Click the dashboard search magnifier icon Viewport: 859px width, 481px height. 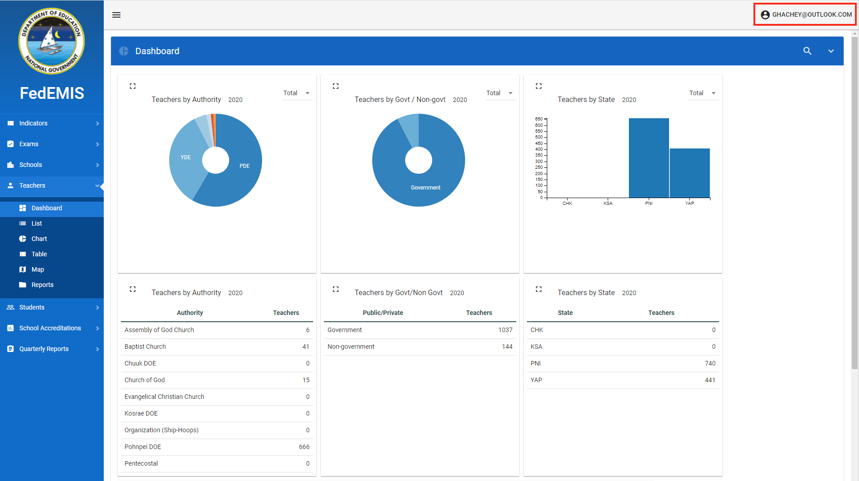[x=807, y=51]
